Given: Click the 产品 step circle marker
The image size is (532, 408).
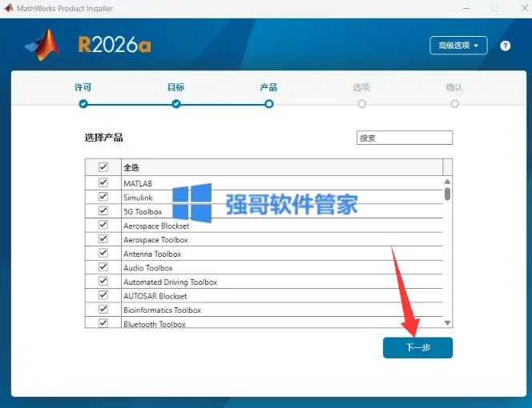Looking at the screenshot, I should (x=269, y=104).
